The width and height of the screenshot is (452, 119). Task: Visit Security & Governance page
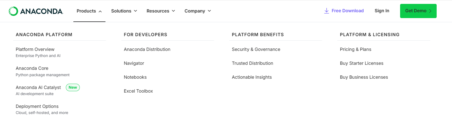(x=256, y=49)
